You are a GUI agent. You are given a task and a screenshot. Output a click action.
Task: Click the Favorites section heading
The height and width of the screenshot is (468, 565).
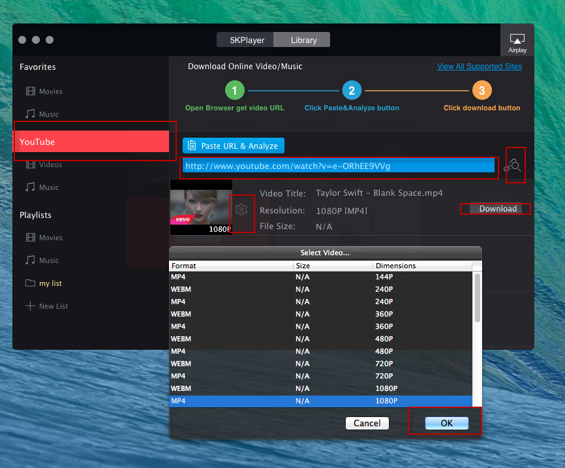pyautogui.click(x=37, y=67)
